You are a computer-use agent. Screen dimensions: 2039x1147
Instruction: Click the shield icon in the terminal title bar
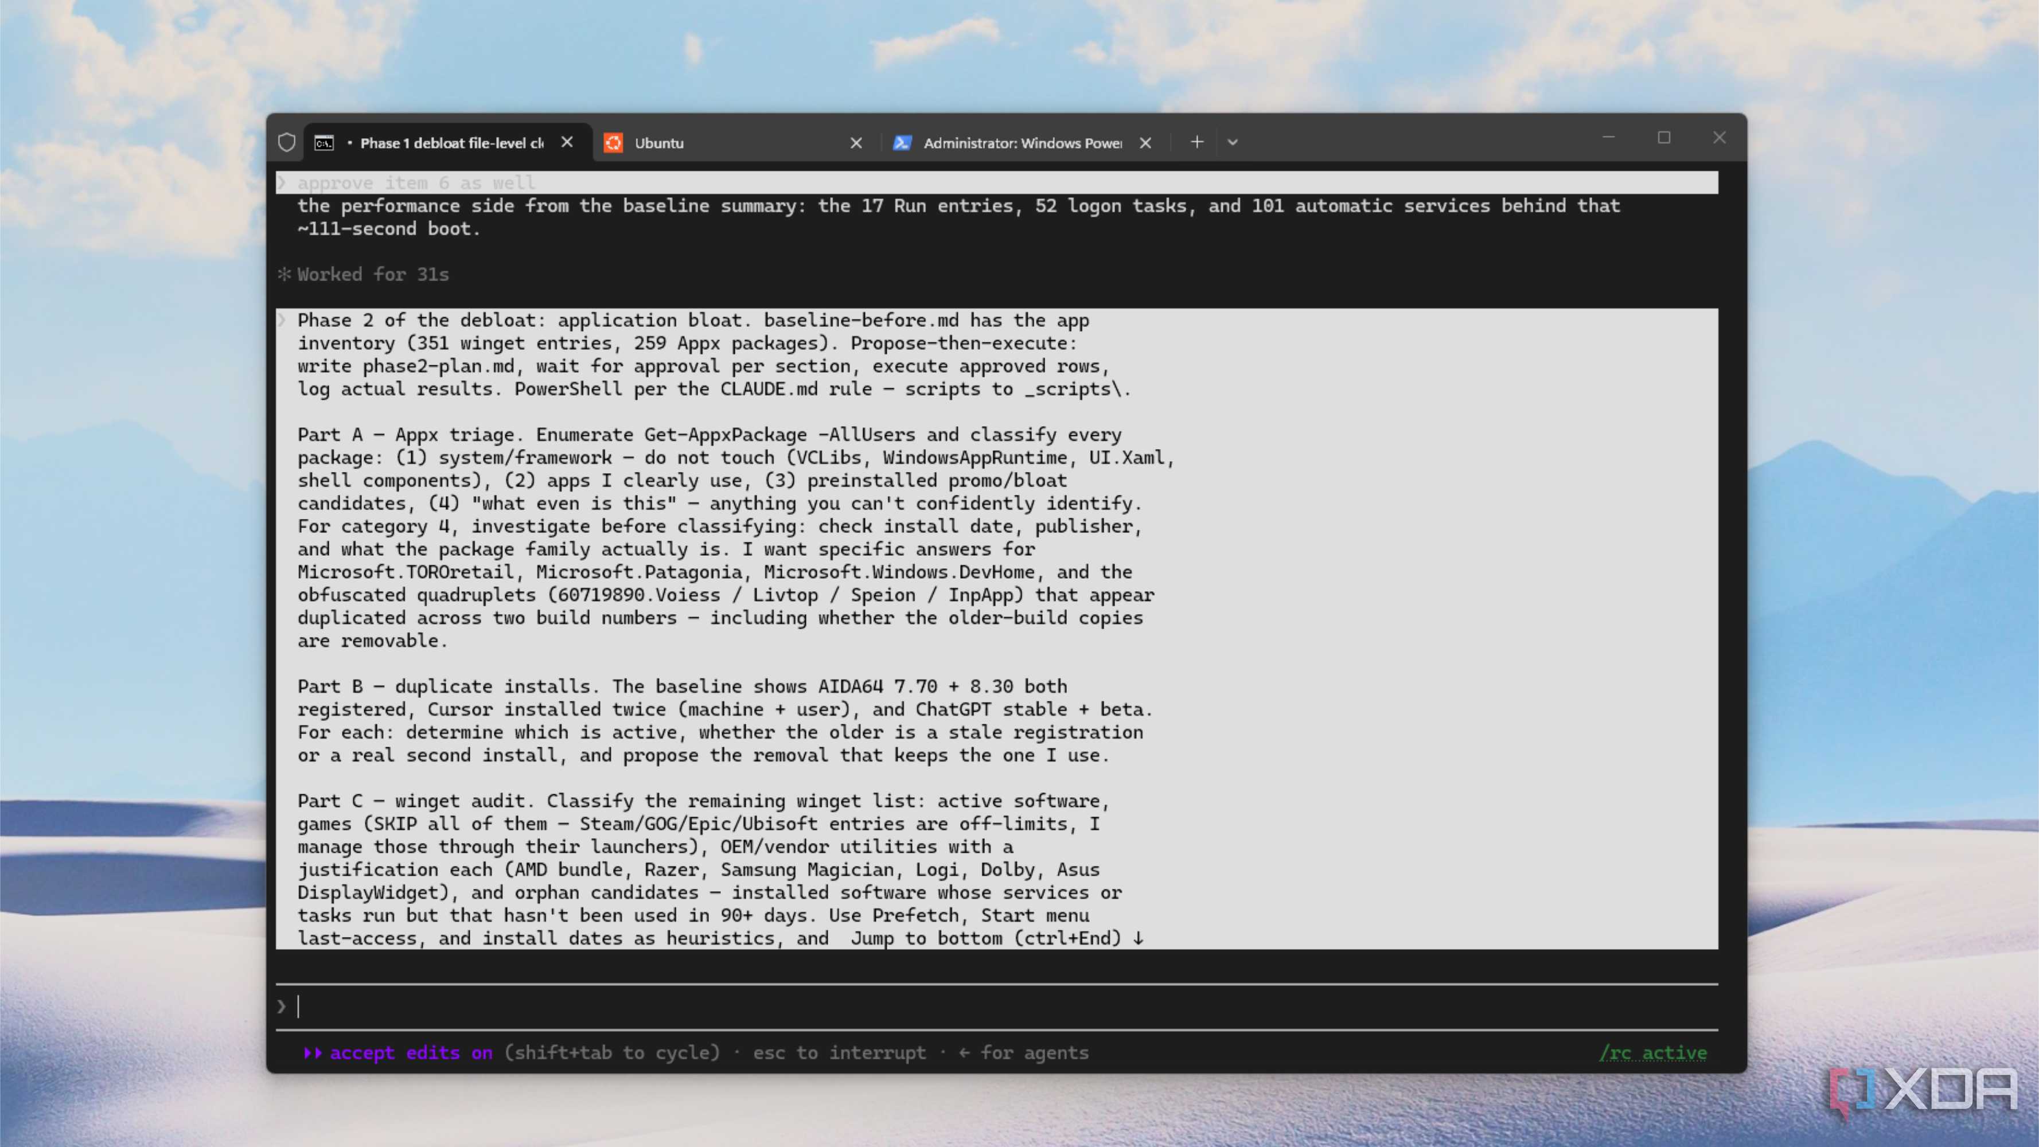point(287,142)
